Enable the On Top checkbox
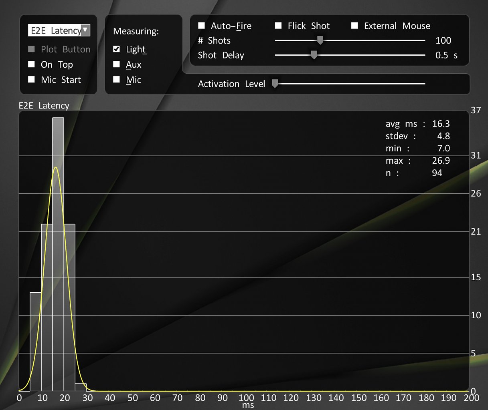Viewport: 488px width, 410px height. pyautogui.click(x=31, y=64)
